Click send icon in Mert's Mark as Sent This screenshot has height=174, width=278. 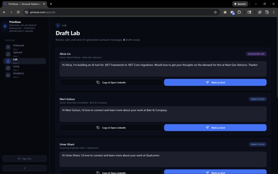(x=207, y=128)
